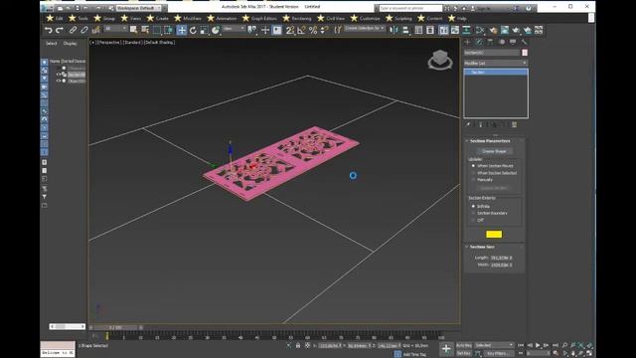Click the Undo arrow in main toolbar
Image resolution: width=636 pixels, height=358 pixels.
pos(49,30)
